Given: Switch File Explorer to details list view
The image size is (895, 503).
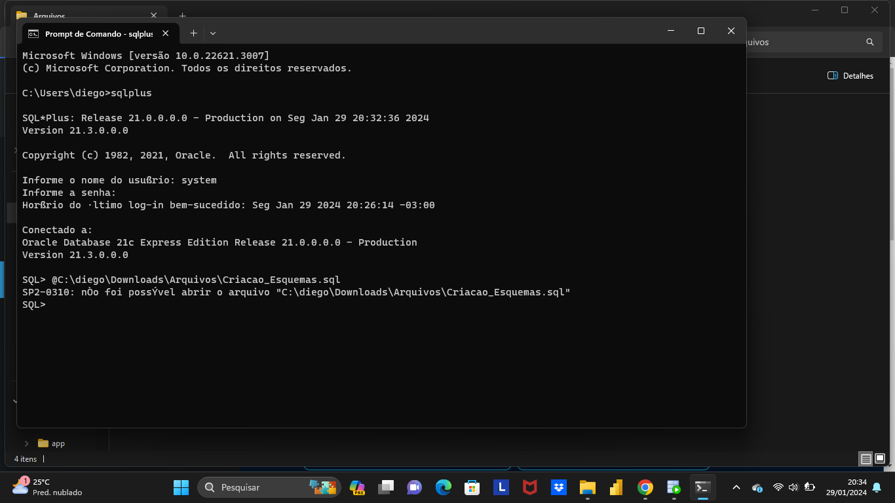Looking at the screenshot, I should 866,459.
